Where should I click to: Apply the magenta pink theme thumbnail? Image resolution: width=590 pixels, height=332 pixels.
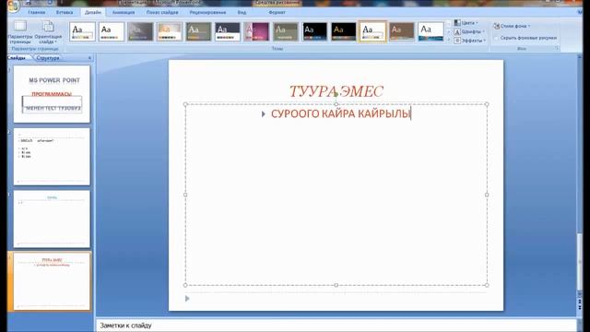(256, 31)
